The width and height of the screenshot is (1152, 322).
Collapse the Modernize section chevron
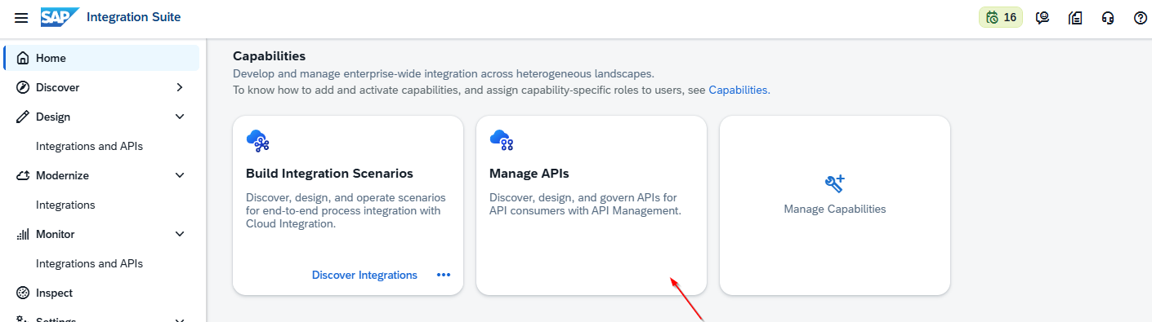[x=180, y=175]
